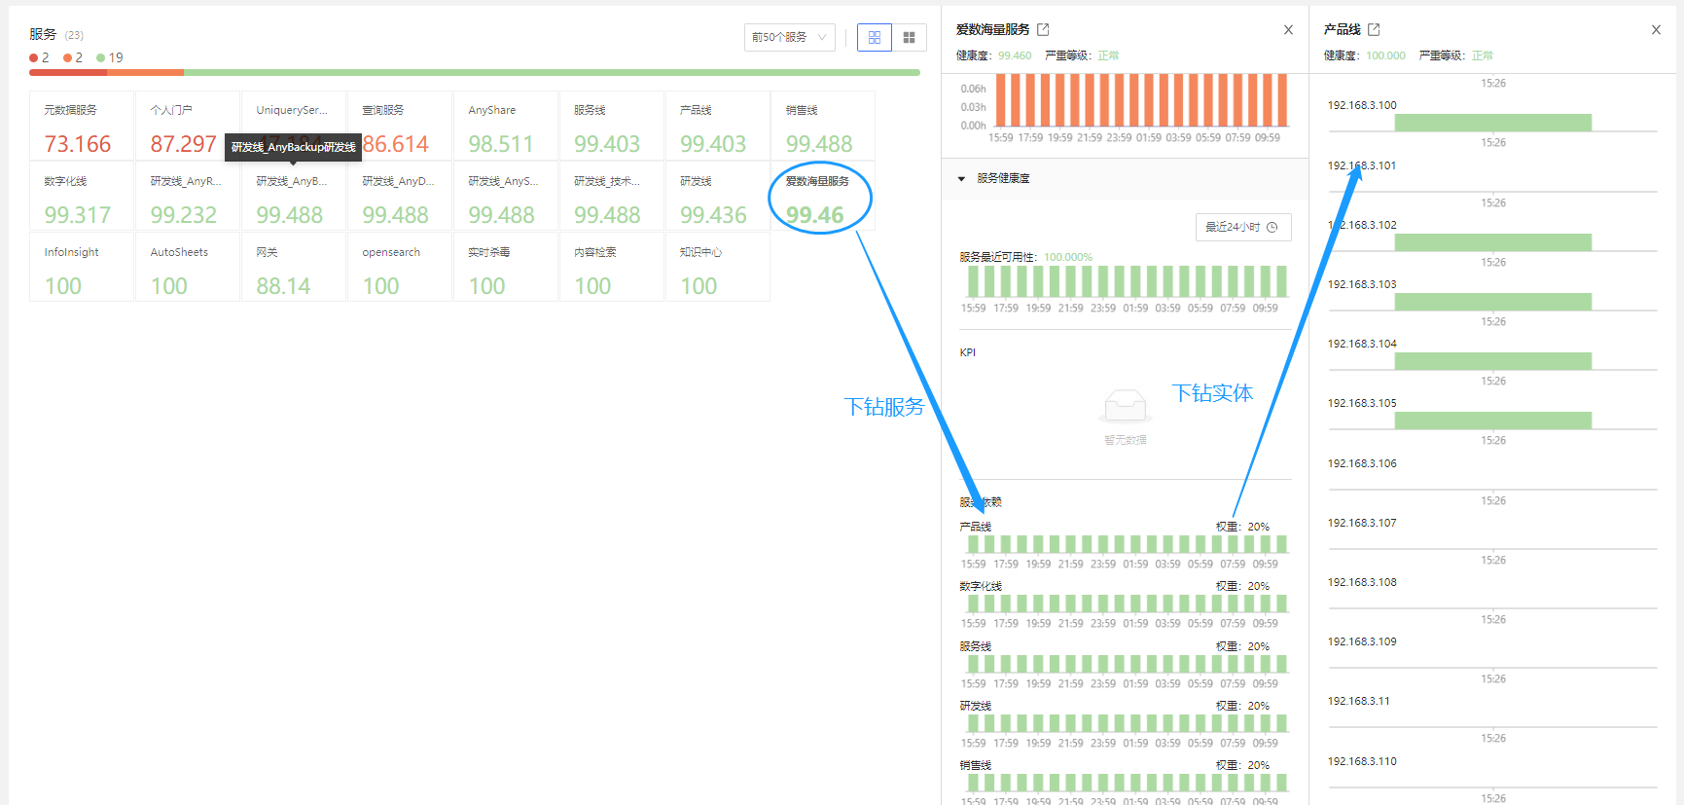Click entity 192.168.3.110 row
The image size is (1684, 805).
(1362, 761)
